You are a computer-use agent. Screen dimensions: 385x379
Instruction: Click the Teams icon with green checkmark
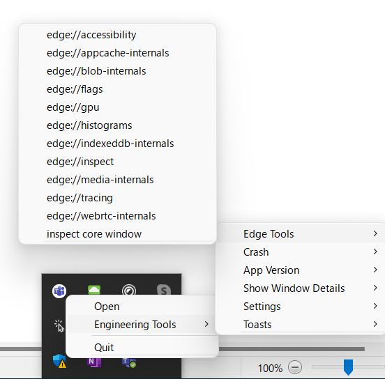[x=129, y=362]
